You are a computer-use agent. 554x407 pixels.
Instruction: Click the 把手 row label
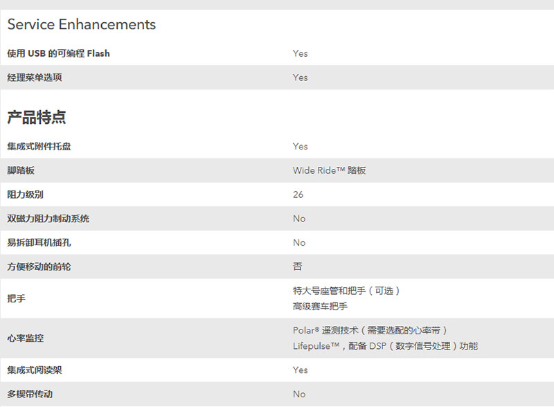16,298
